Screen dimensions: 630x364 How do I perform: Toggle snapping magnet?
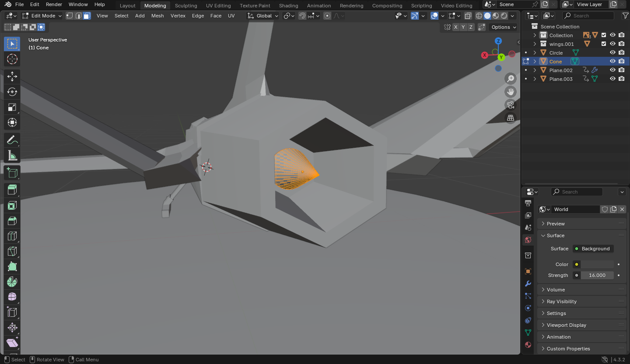pyautogui.click(x=302, y=16)
